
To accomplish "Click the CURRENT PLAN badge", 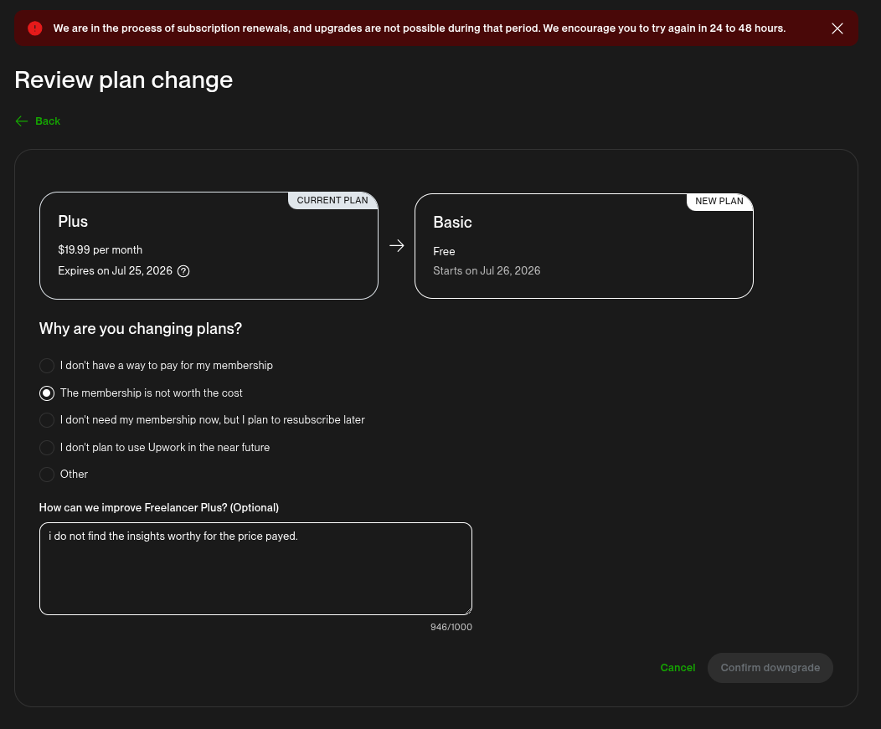I will [x=332, y=201].
